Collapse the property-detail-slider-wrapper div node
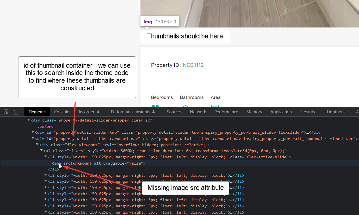Screen dimensions: 359x215 [x=29, y=120]
